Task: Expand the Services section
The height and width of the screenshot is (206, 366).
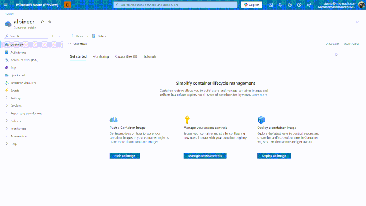Action: (7, 106)
